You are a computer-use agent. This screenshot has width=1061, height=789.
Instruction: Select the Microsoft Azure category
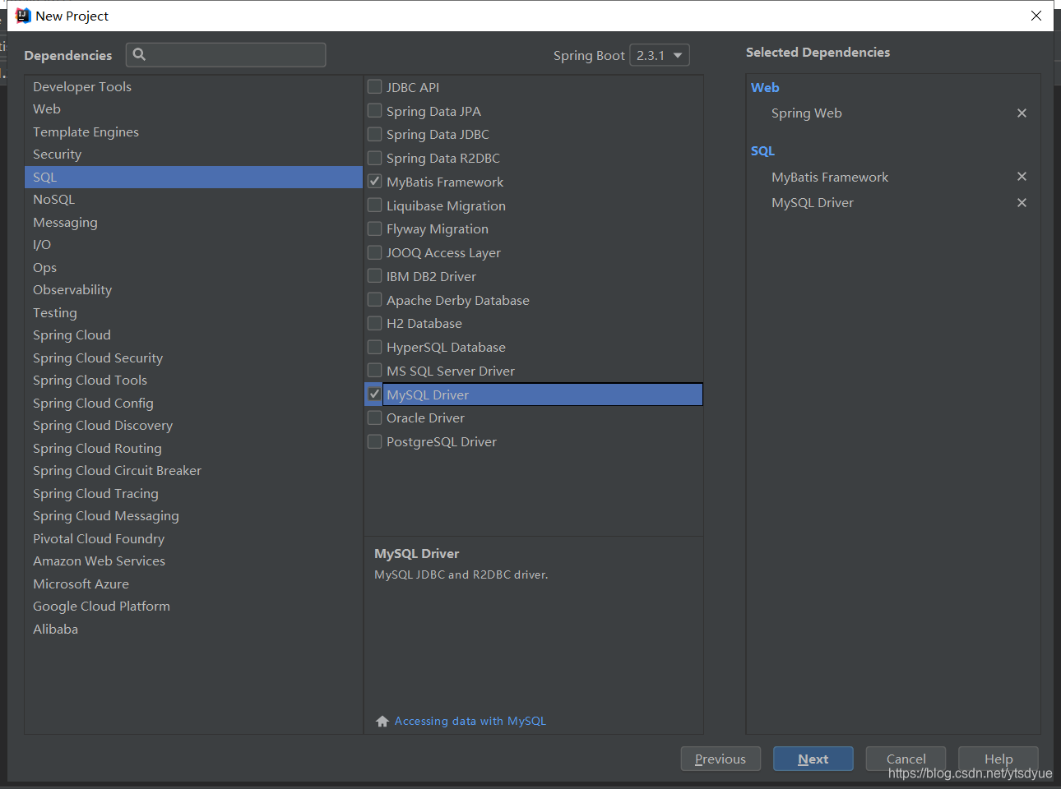pos(193,584)
